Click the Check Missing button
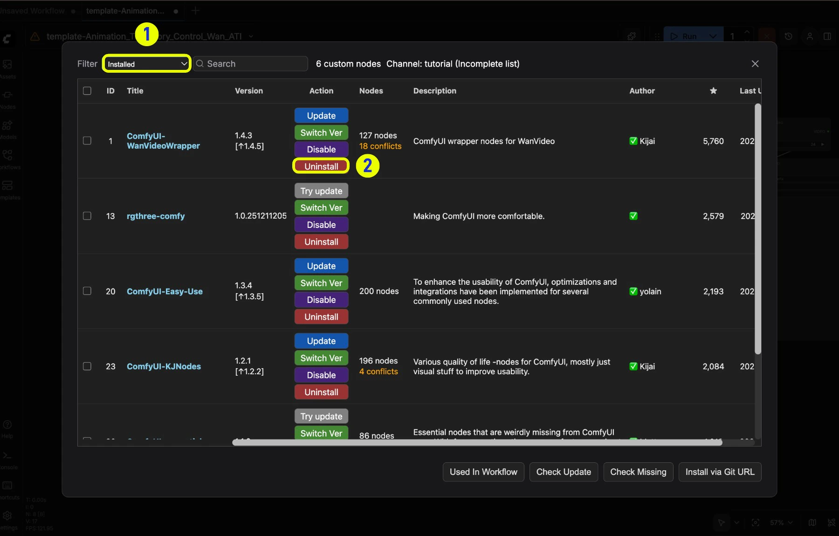Screen dimensions: 839x536 [638, 472]
